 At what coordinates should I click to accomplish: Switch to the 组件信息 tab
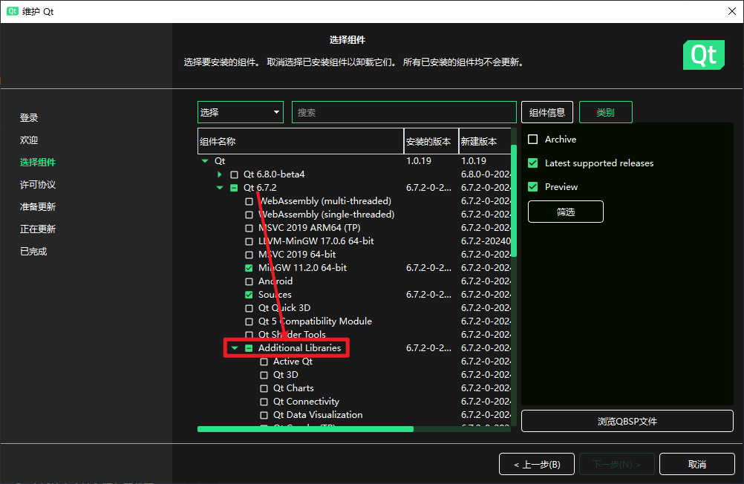click(547, 112)
